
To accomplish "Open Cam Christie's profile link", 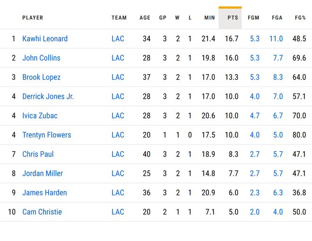I will 42,212.
